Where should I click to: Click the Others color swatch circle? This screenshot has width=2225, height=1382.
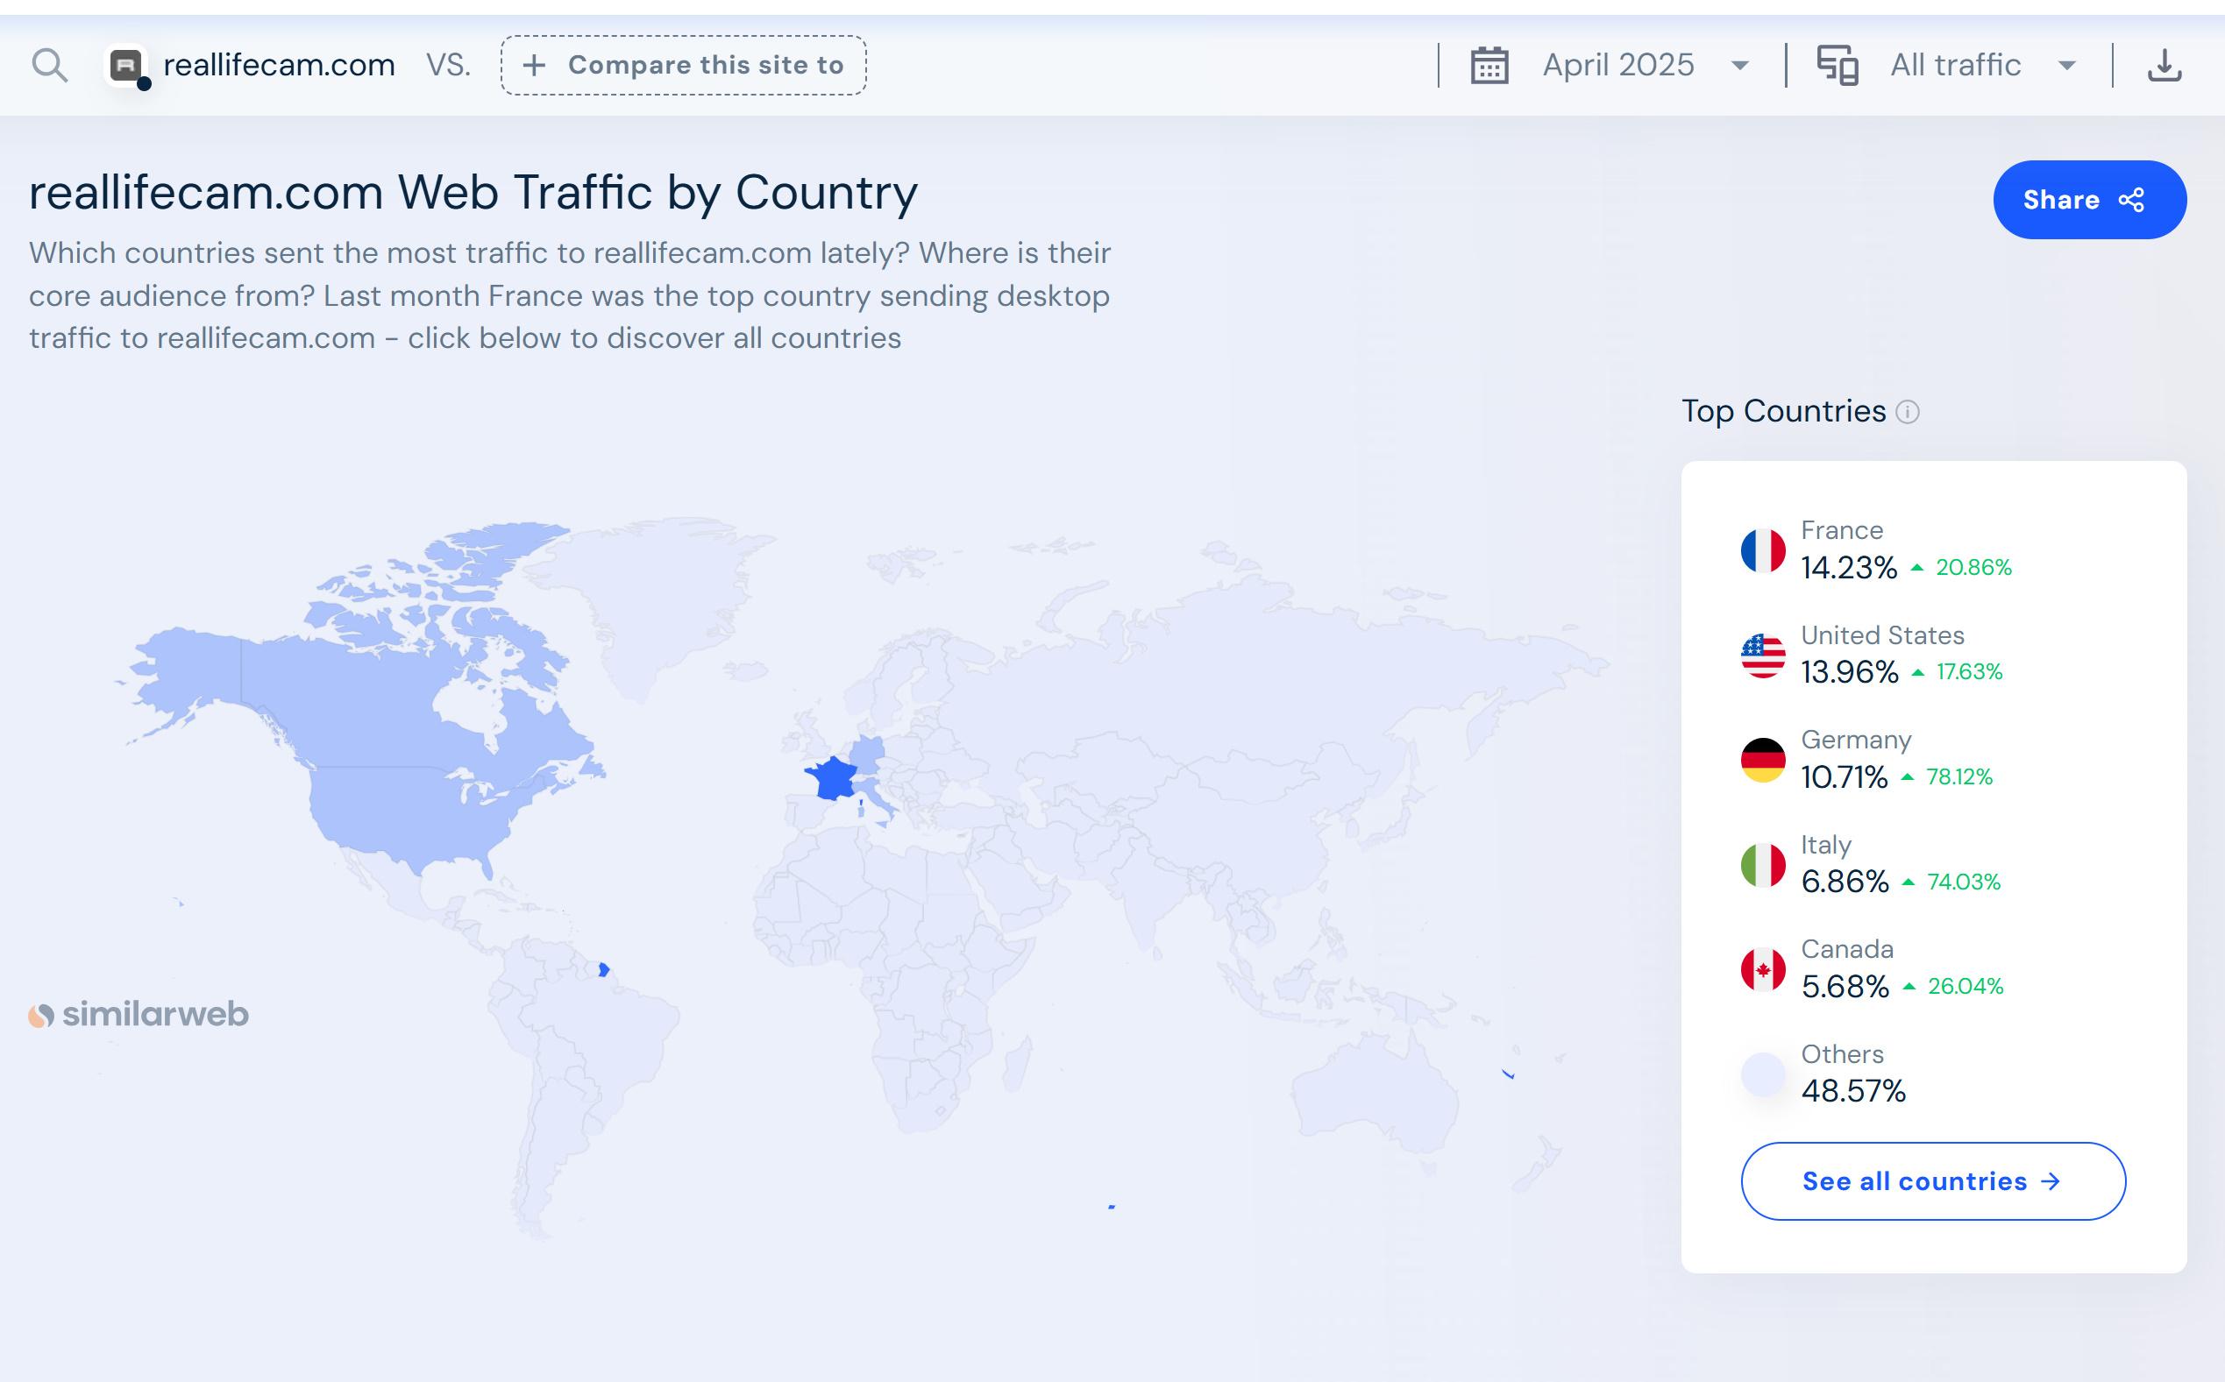(1762, 1075)
